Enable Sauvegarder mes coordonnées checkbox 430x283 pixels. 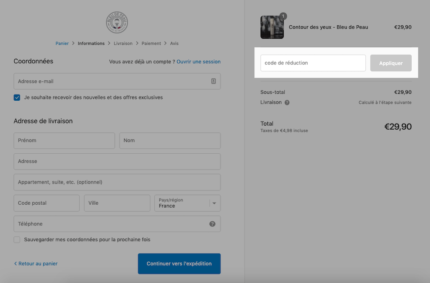pyautogui.click(x=17, y=240)
